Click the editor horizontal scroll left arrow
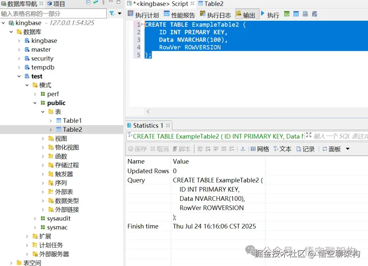Viewport: 368px width, 266px height. coord(148,111)
